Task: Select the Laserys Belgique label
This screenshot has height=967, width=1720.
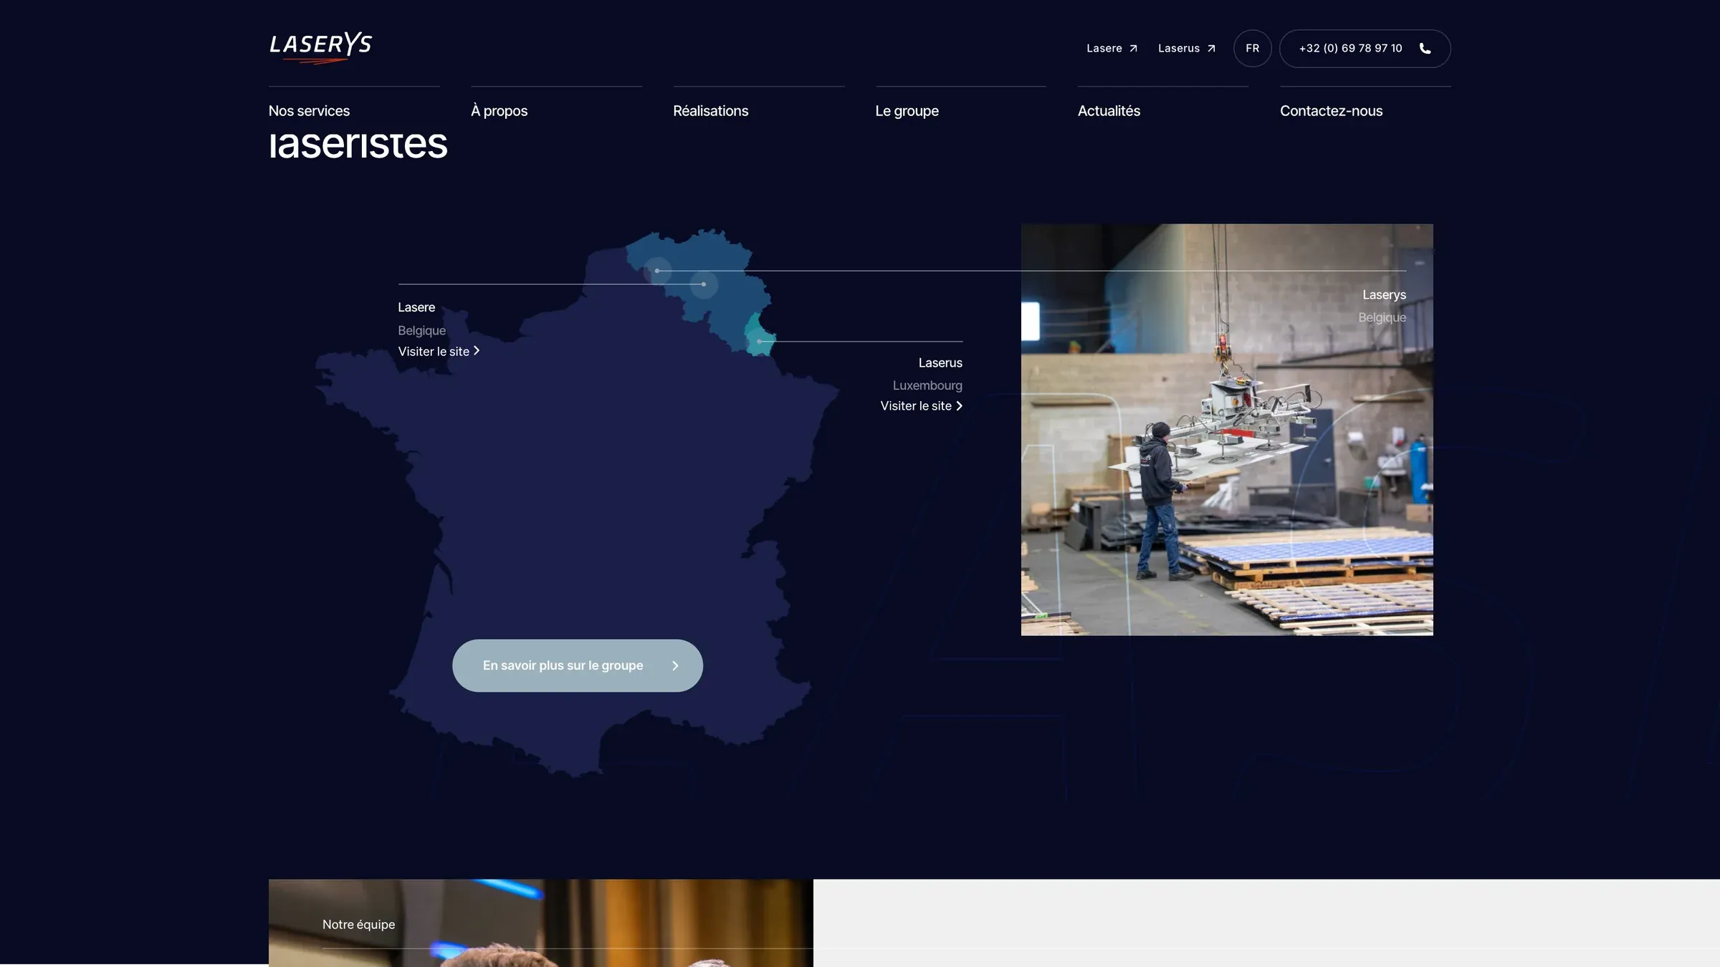Action: tap(1383, 306)
